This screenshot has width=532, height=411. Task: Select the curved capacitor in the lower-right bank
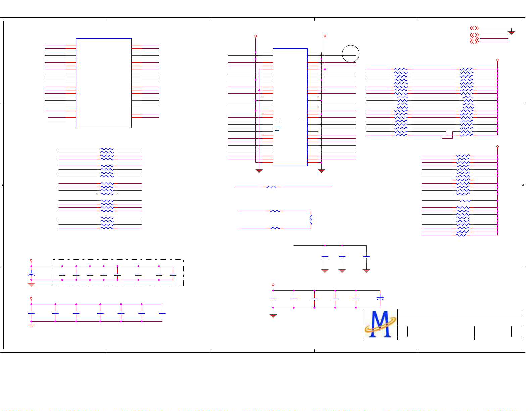coord(380,298)
